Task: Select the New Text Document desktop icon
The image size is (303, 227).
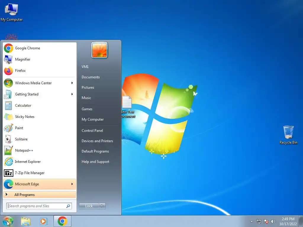Action: (x=128, y=107)
